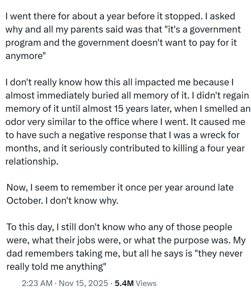Click the Nov 15, 2025 date
Screen dimensions: 251x304
pos(83,283)
